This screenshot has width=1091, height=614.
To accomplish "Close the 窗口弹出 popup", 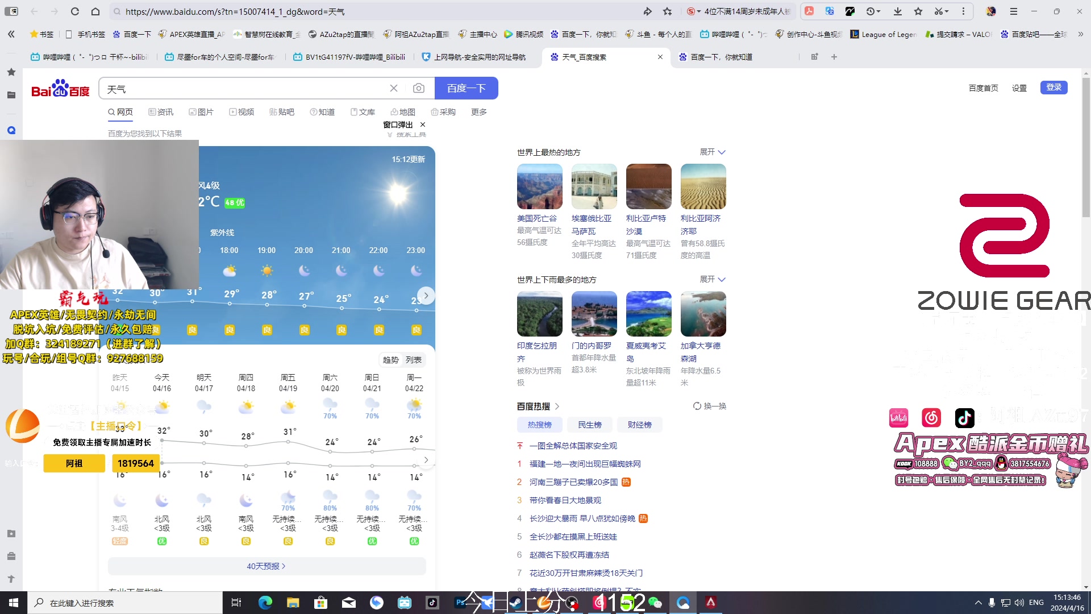I will pos(423,125).
